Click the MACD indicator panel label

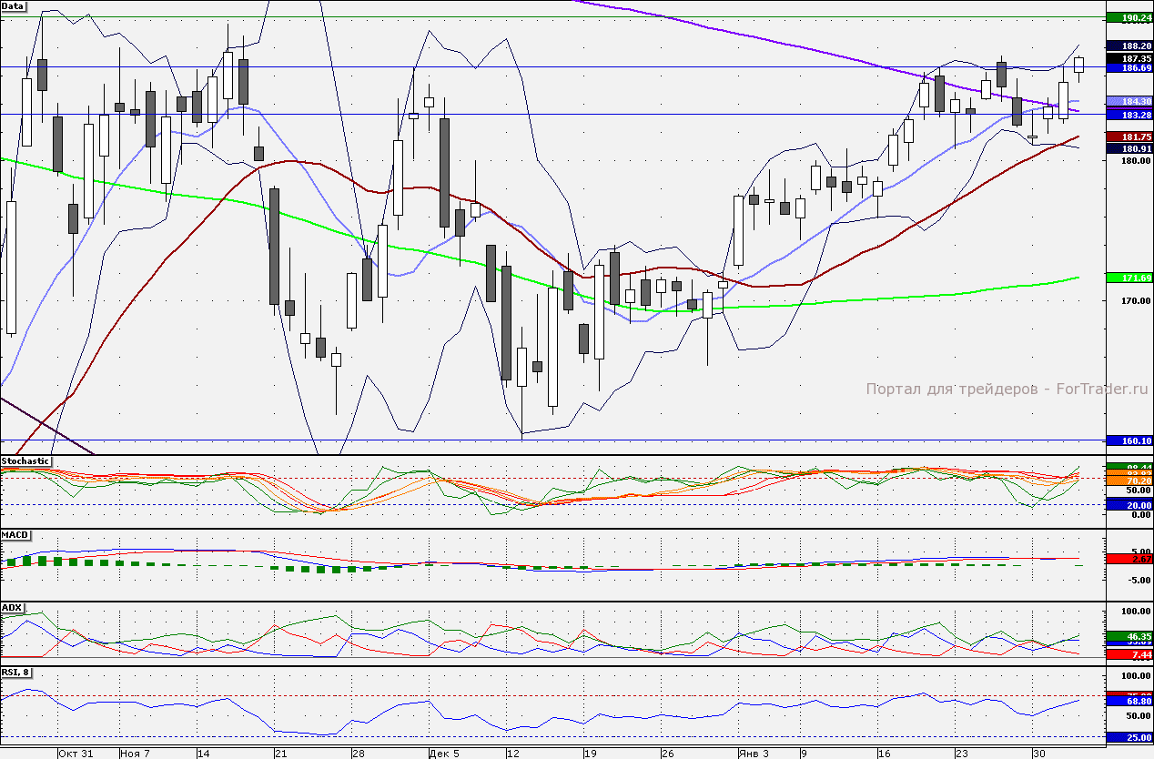tap(14, 534)
